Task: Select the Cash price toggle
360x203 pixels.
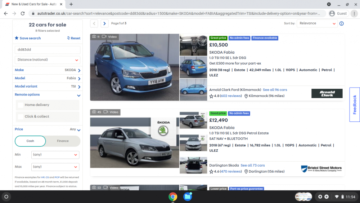Action: pos(30,141)
